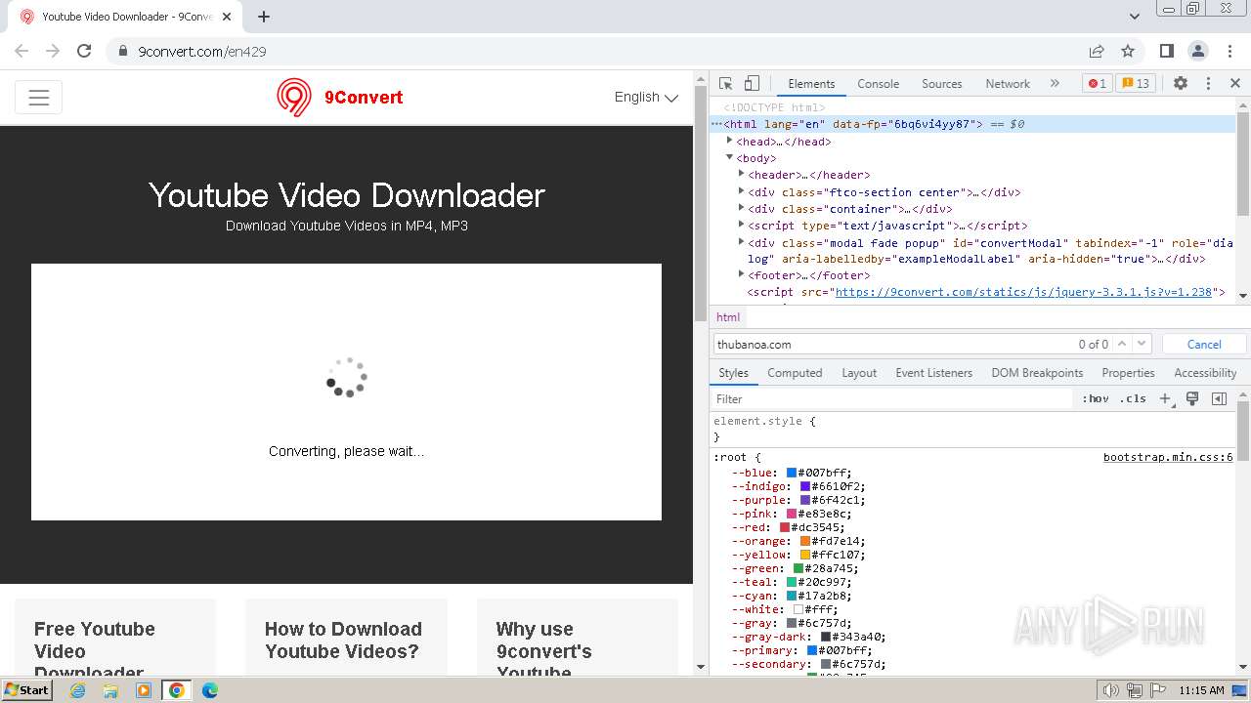Bookmark this page with the star
The height and width of the screenshot is (703, 1251).
[x=1128, y=51]
